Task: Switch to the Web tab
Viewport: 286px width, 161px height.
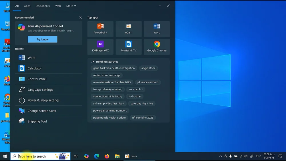Action: point(58,6)
